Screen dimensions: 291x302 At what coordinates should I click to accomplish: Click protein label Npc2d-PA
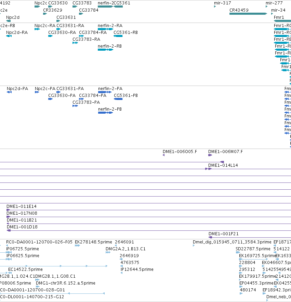(x=17, y=89)
